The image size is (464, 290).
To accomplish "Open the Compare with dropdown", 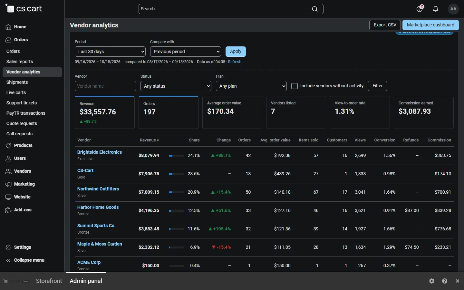I will (x=186, y=52).
